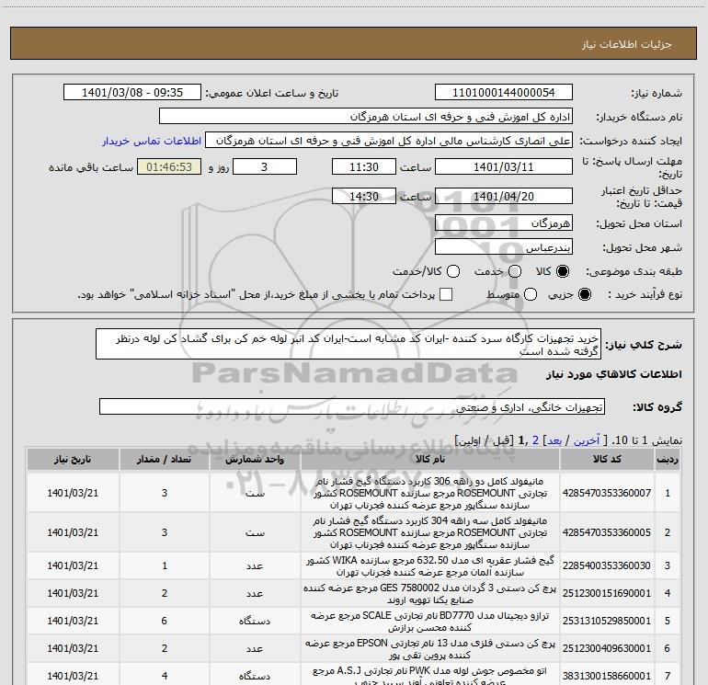The image size is (708, 685).
Task: Click the EPSON model 13 rivet tool name
Action: pyautogui.click(x=430, y=648)
